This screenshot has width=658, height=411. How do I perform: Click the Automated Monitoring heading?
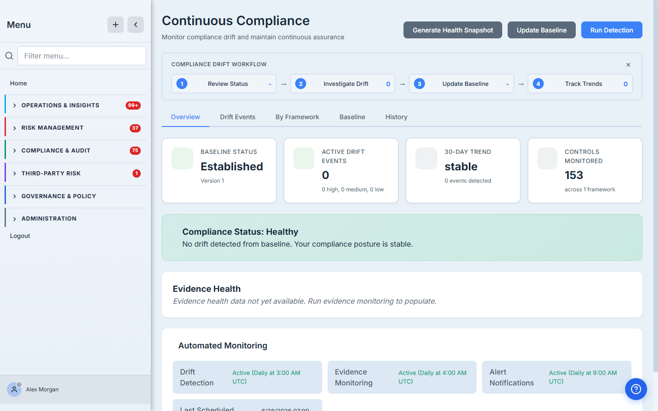[223, 346]
